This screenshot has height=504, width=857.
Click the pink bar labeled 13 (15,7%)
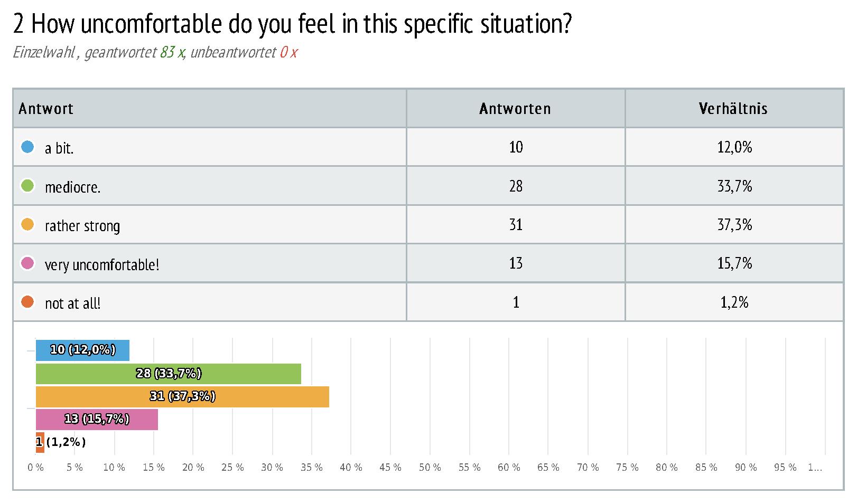tap(97, 420)
